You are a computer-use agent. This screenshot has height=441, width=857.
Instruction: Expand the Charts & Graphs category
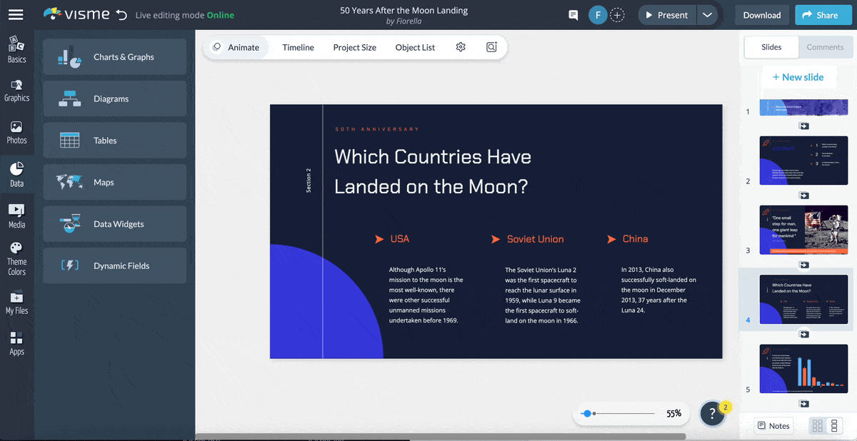(x=114, y=57)
